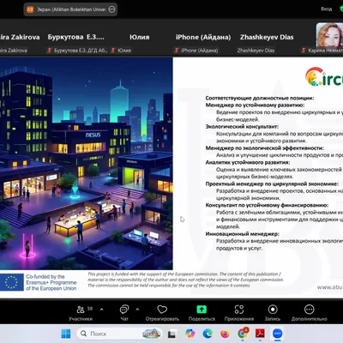Select Карина Невмат video thumbnail

point(329,35)
